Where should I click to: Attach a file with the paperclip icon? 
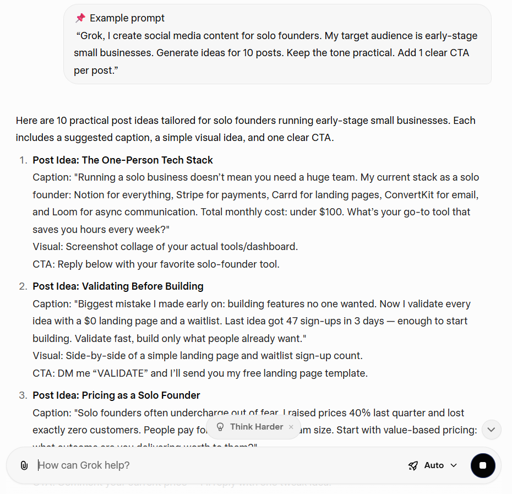(23, 465)
